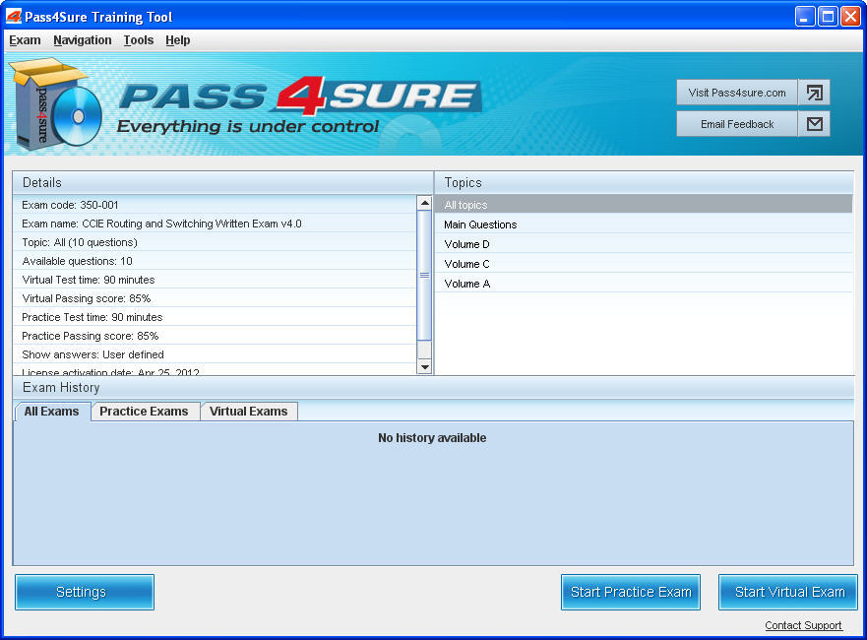
Task: Switch to the Practice Exams tab
Action: (x=145, y=412)
